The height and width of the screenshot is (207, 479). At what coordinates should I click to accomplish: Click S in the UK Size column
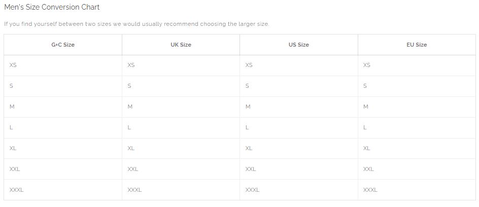[x=129, y=86]
